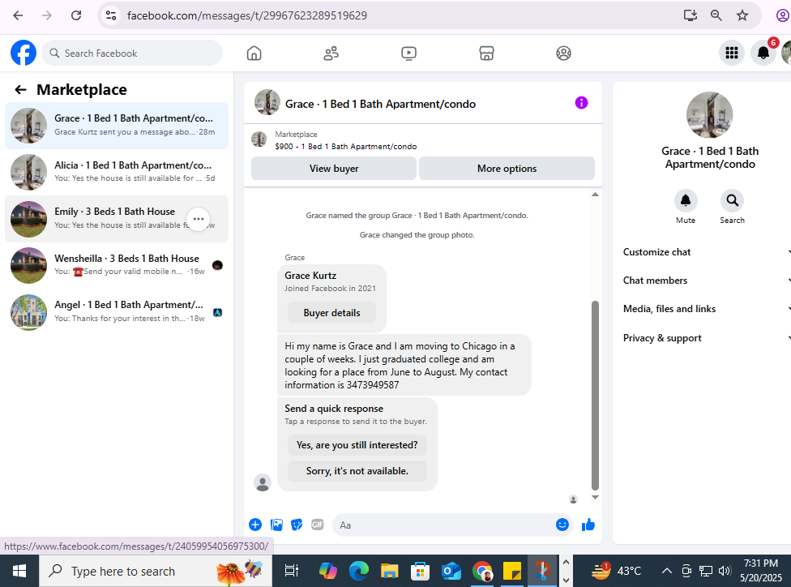This screenshot has width=791, height=587.
Task: View site information icon in address bar
Action: 111,15
